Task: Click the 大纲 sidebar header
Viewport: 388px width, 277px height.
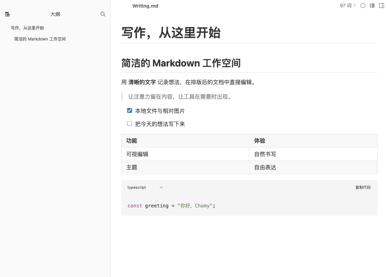Action: tap(55, 14)
